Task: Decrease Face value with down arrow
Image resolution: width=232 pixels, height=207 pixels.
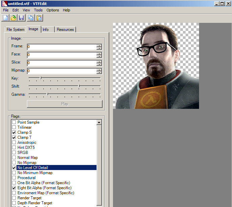Action: click(99, 56)
